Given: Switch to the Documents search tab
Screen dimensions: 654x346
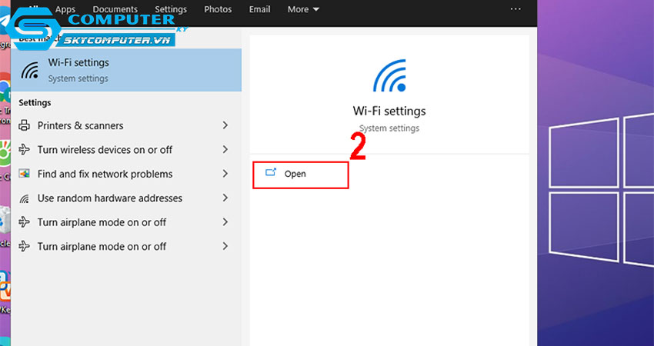Looking at the screenshot, I should click(115, 9).
